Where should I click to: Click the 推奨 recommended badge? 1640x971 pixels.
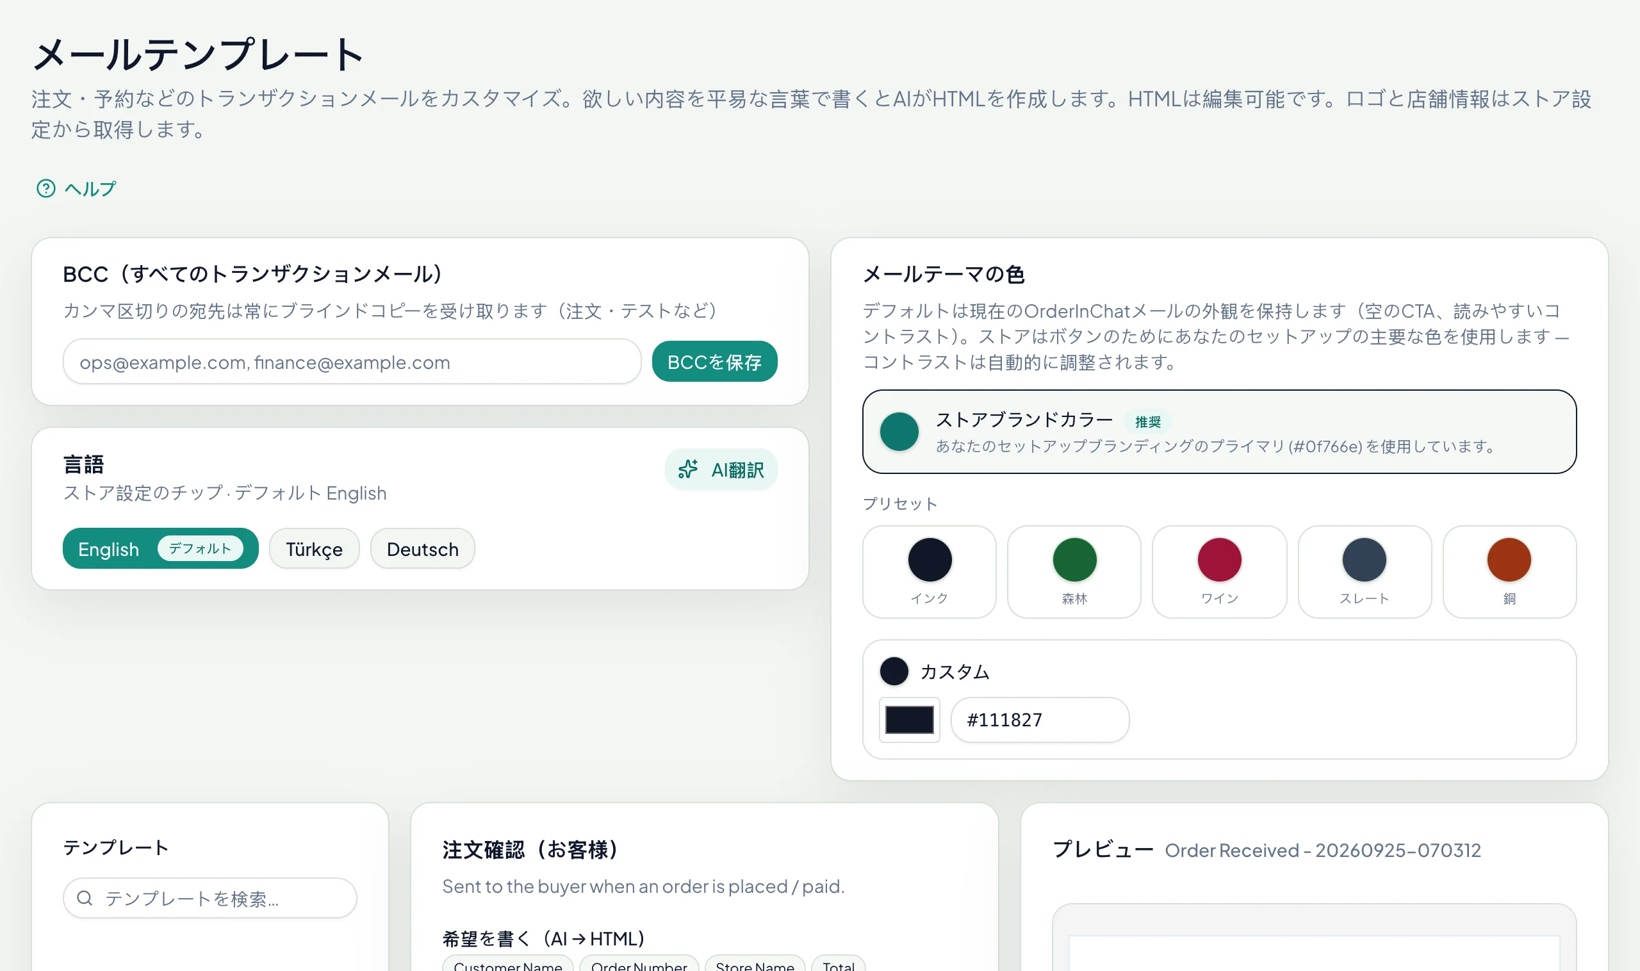[x=1147, y=422]
